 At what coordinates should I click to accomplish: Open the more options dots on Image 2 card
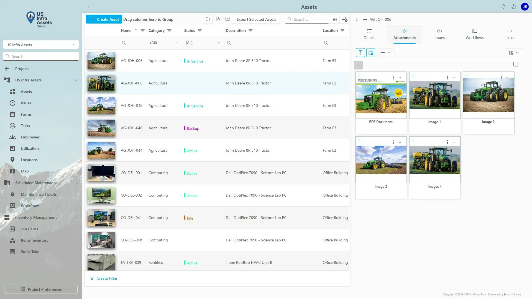coord(501,78)
